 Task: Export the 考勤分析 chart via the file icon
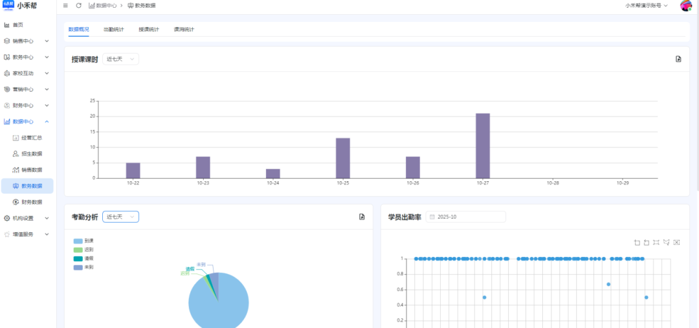(362, 217)
